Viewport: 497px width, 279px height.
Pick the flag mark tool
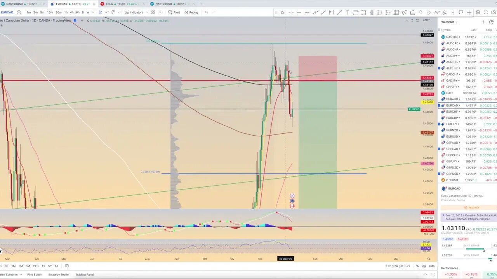[x=461, y=12]
